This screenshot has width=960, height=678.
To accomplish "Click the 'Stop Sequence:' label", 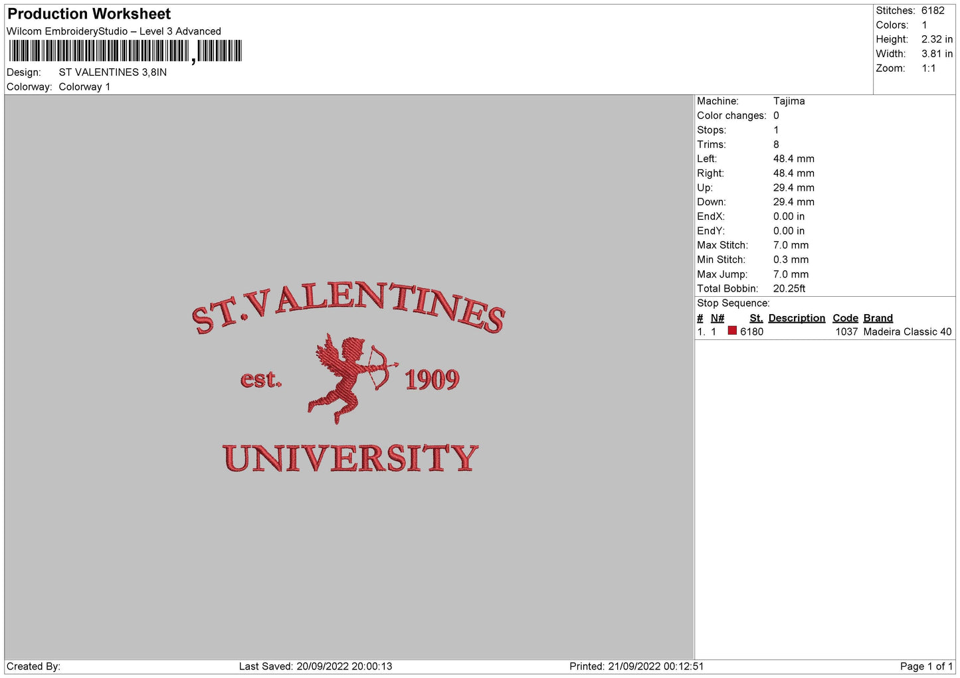I will (733, 303).
